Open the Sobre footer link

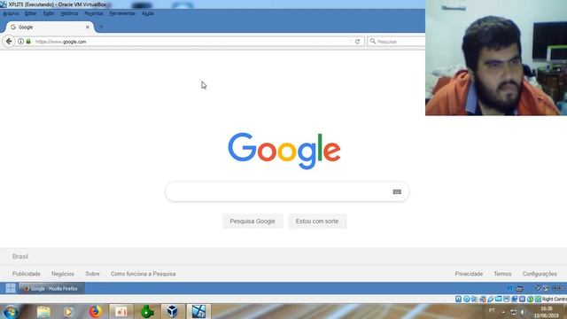92,274
